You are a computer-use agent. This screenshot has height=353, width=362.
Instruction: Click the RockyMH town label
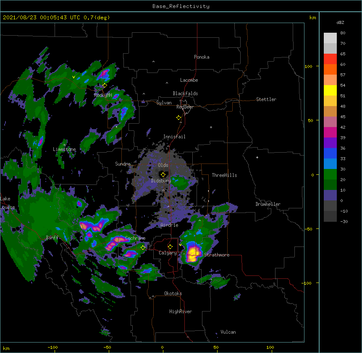pyautogui.click(x=103, y=95)
